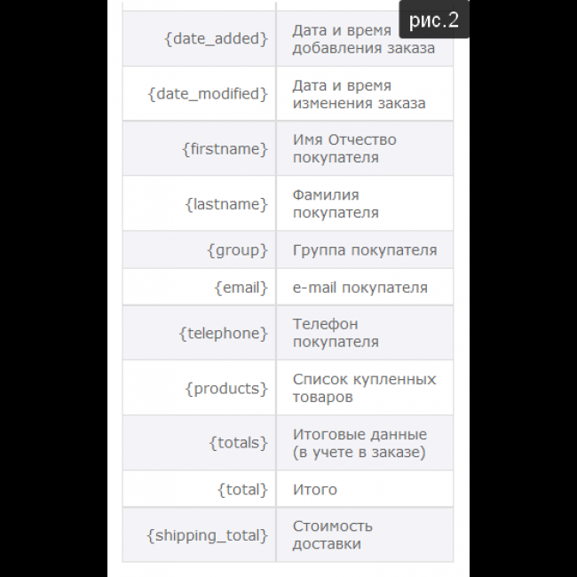This screenshot has height=577, width=577.
Task: Click the {telephone} variable cell
Action: [223, 333]
